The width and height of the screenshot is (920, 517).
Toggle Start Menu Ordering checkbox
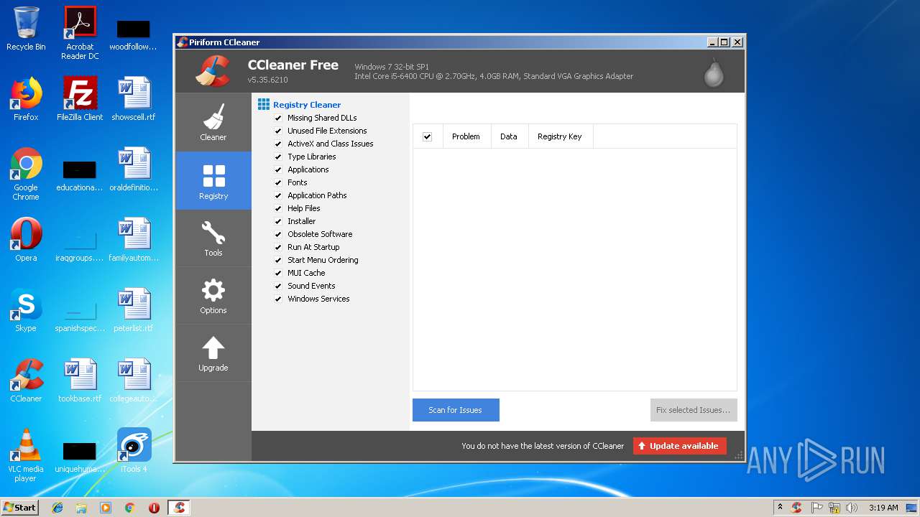pyautogui.click(x=278, y=260)
